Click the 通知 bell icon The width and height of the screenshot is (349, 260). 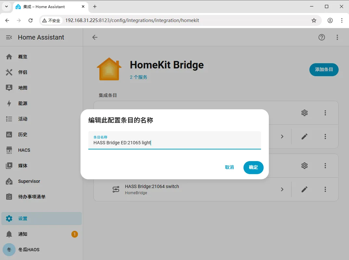(9, 234)
